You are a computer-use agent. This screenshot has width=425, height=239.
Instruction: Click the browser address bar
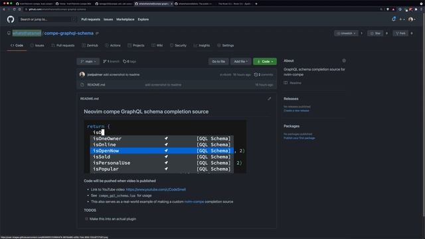coord(201,9)
